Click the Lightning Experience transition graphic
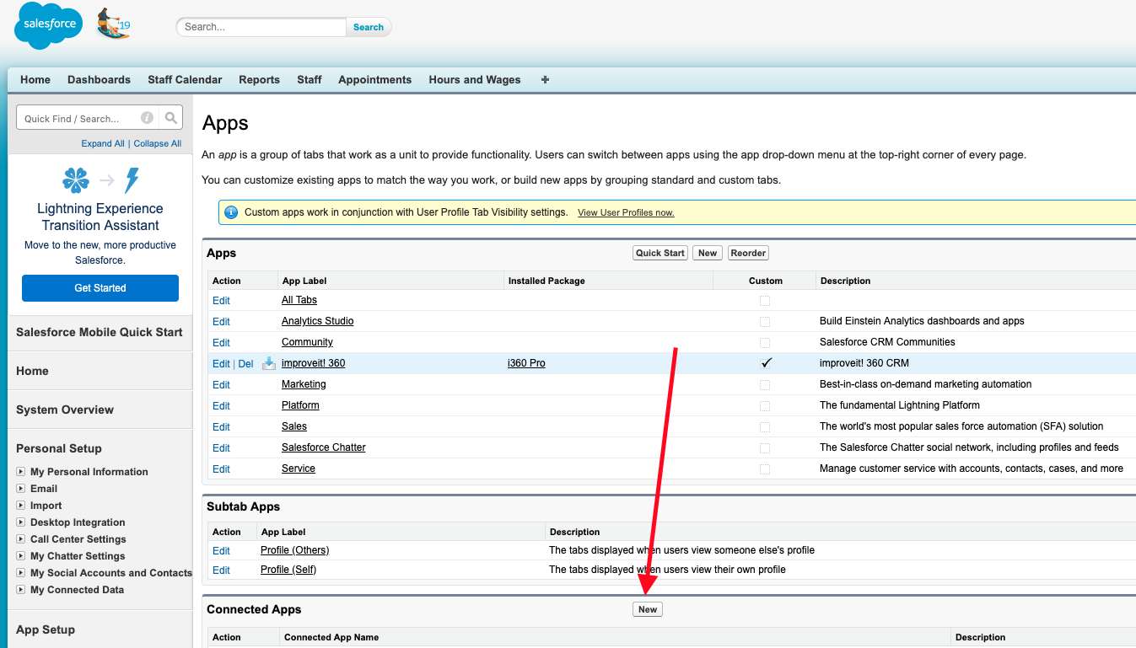Screen dimensions: 1136x648 point(100,180)
